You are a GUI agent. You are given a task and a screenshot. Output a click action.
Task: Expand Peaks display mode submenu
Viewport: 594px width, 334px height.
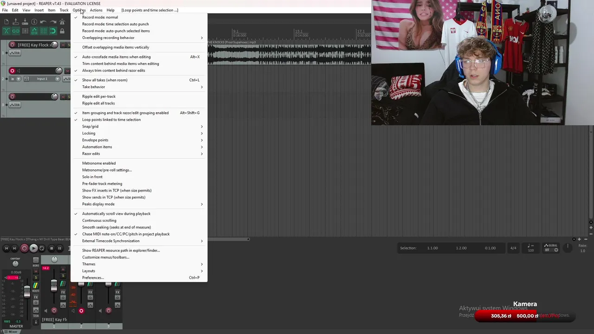click(139, 204)
